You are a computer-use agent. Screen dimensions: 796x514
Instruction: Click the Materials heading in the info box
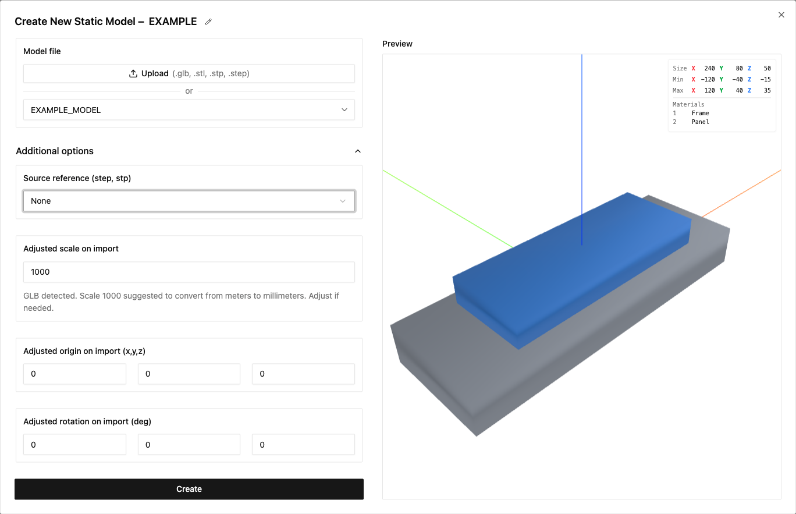click(688, 104)
